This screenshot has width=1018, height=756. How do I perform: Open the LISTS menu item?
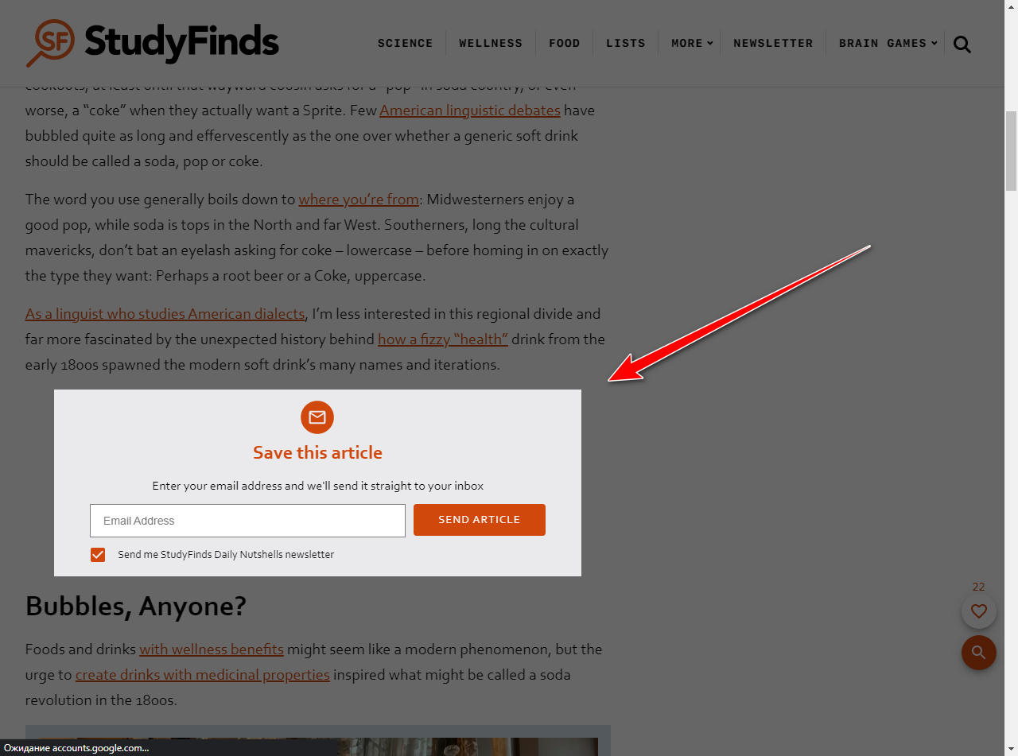[626, 43]
